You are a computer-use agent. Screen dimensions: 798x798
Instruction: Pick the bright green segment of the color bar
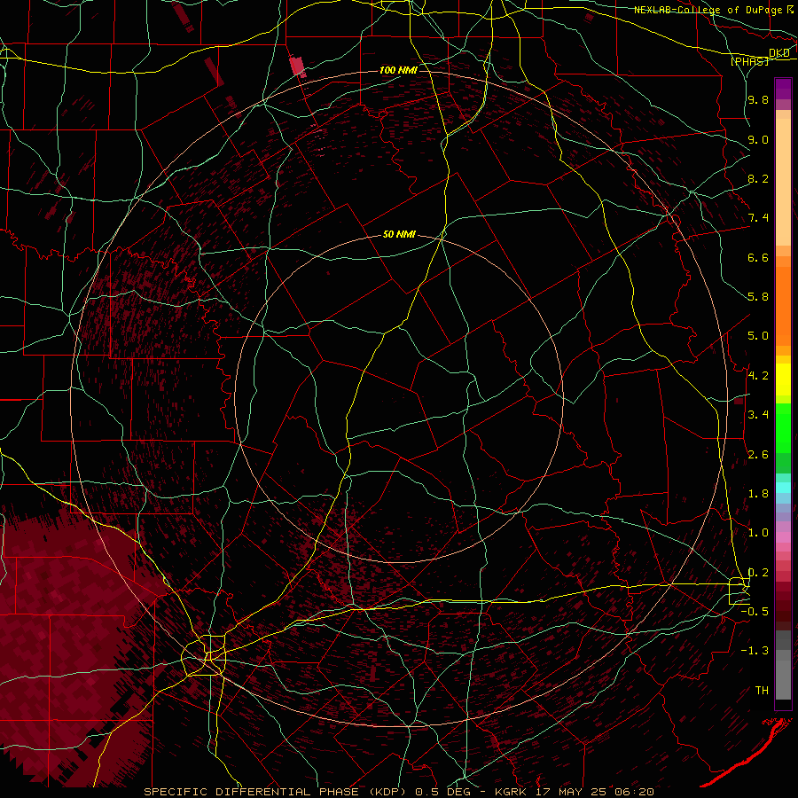pyautogui.click(x=783, y=428)
